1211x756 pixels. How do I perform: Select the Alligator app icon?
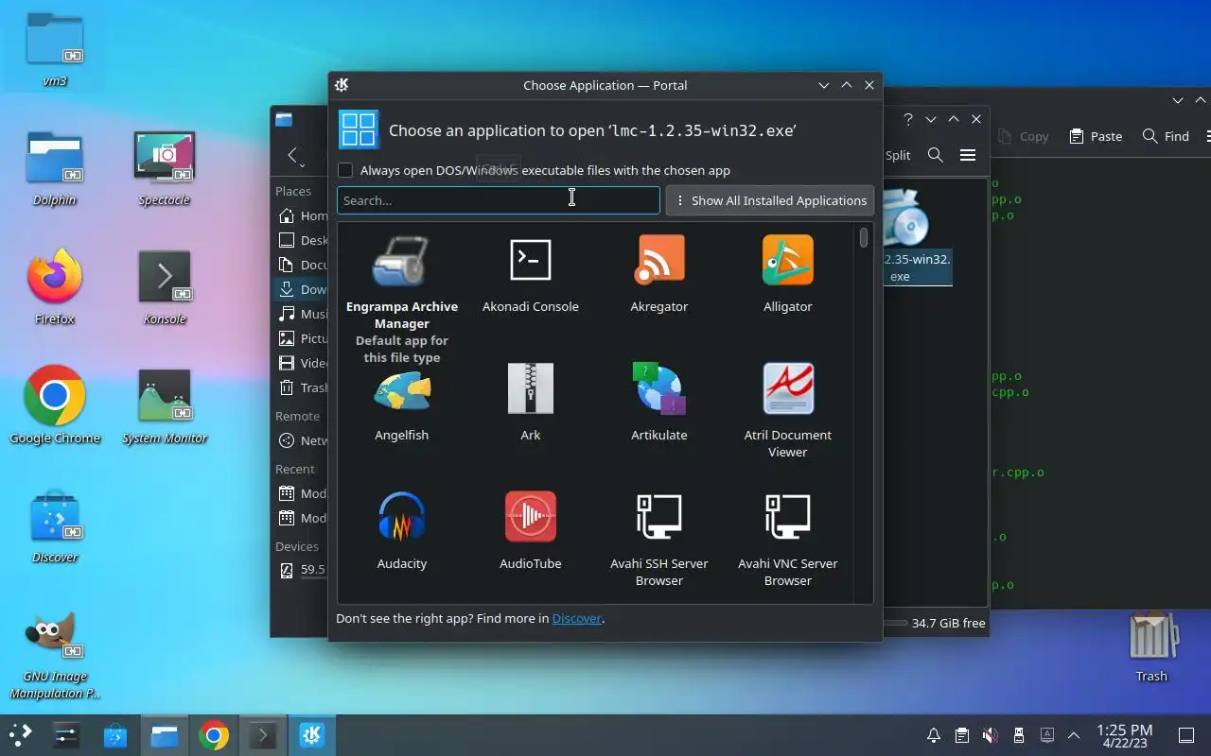[x=788, y=260]
